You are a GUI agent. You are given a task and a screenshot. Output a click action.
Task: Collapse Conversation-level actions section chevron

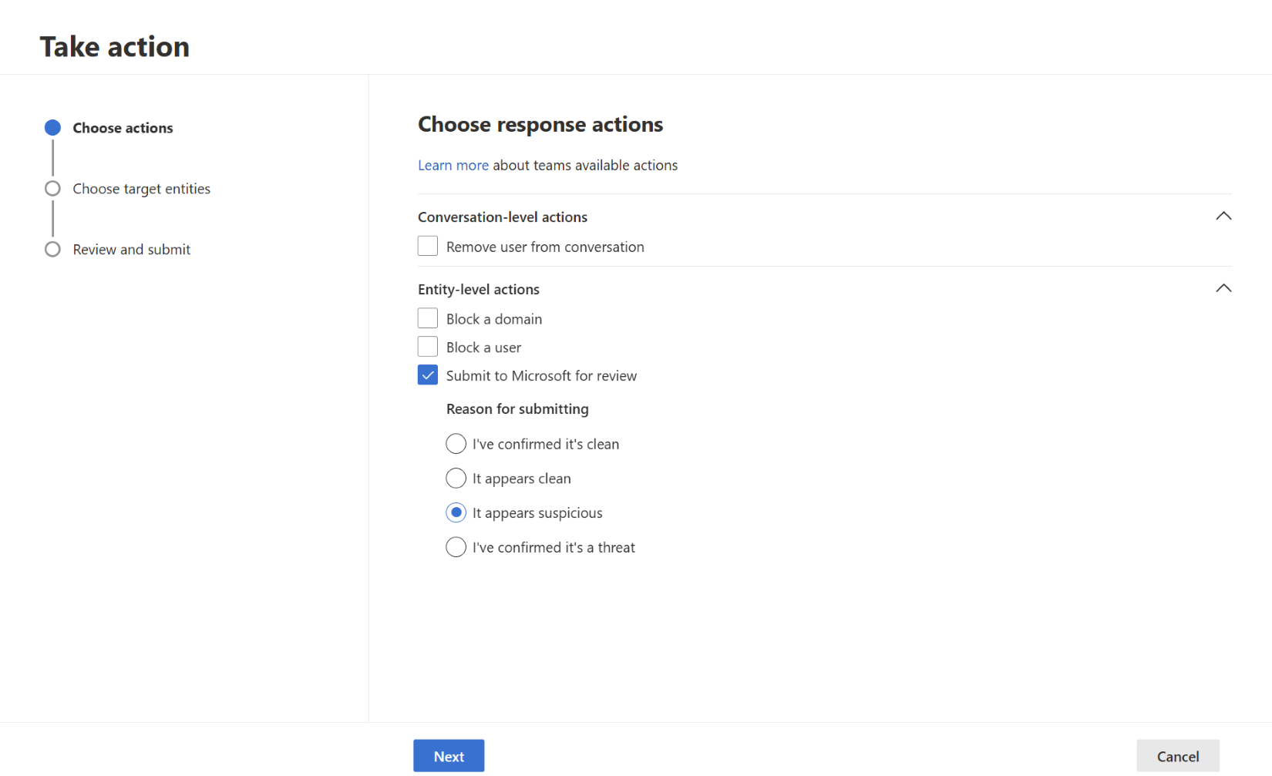1223,216
